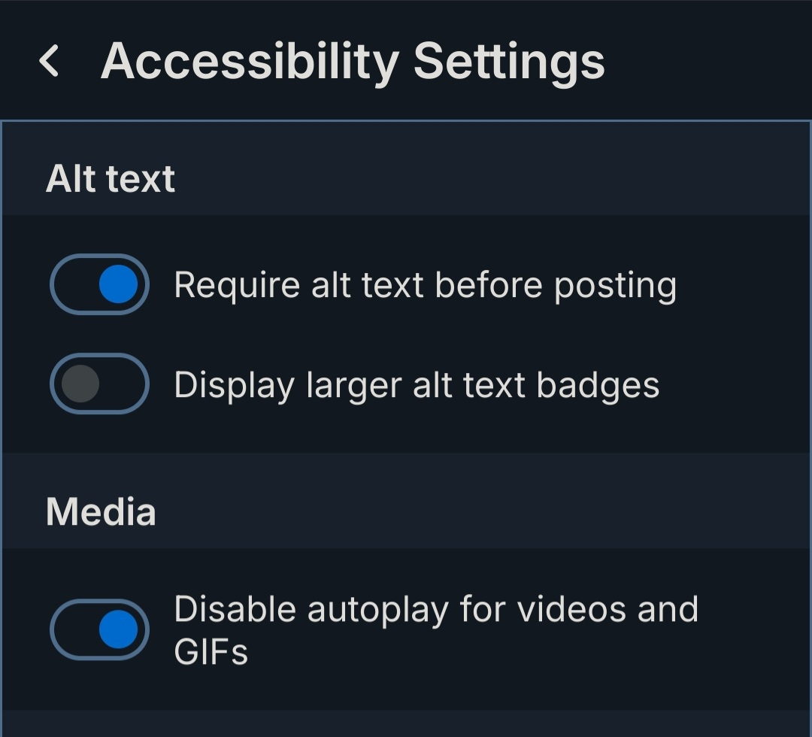Click the Media section heading

point(101,512)
